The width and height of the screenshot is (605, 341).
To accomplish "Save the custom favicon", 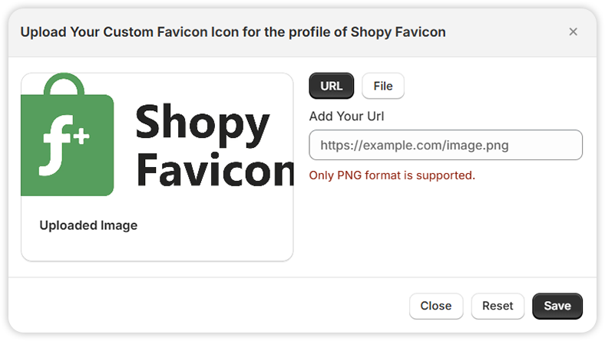I will pos(557,306).
